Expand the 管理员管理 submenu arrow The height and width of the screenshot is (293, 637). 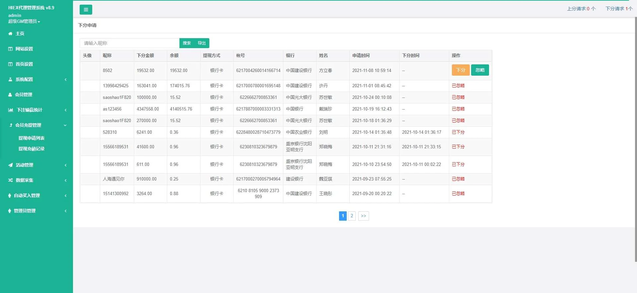(x=65, y=211)
